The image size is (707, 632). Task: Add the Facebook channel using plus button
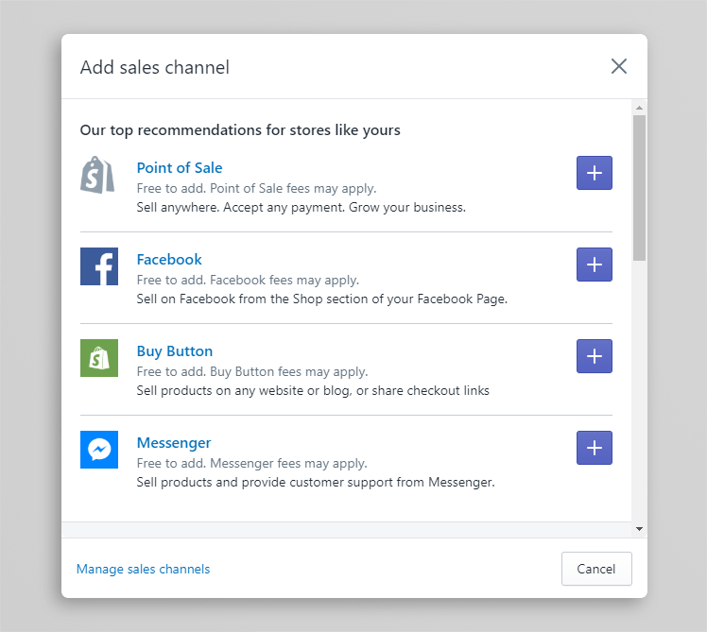click(x=594, y=265)
